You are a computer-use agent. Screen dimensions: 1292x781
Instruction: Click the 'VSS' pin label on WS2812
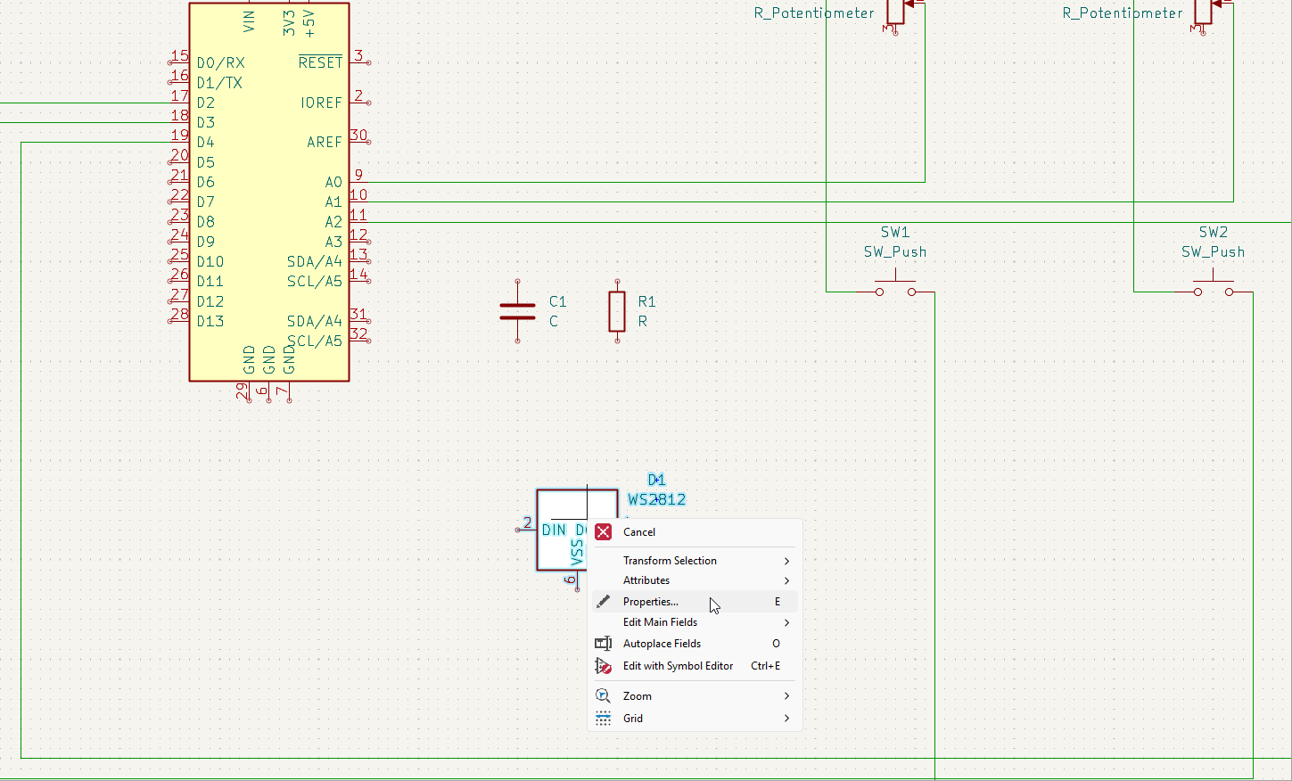coord(578,553)
